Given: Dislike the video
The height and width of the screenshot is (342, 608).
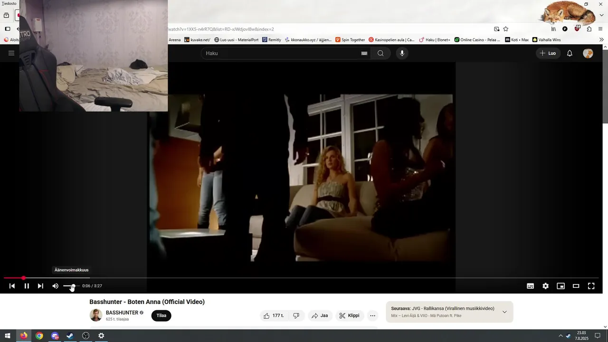Looking at the screenshot, I should 296,315.
